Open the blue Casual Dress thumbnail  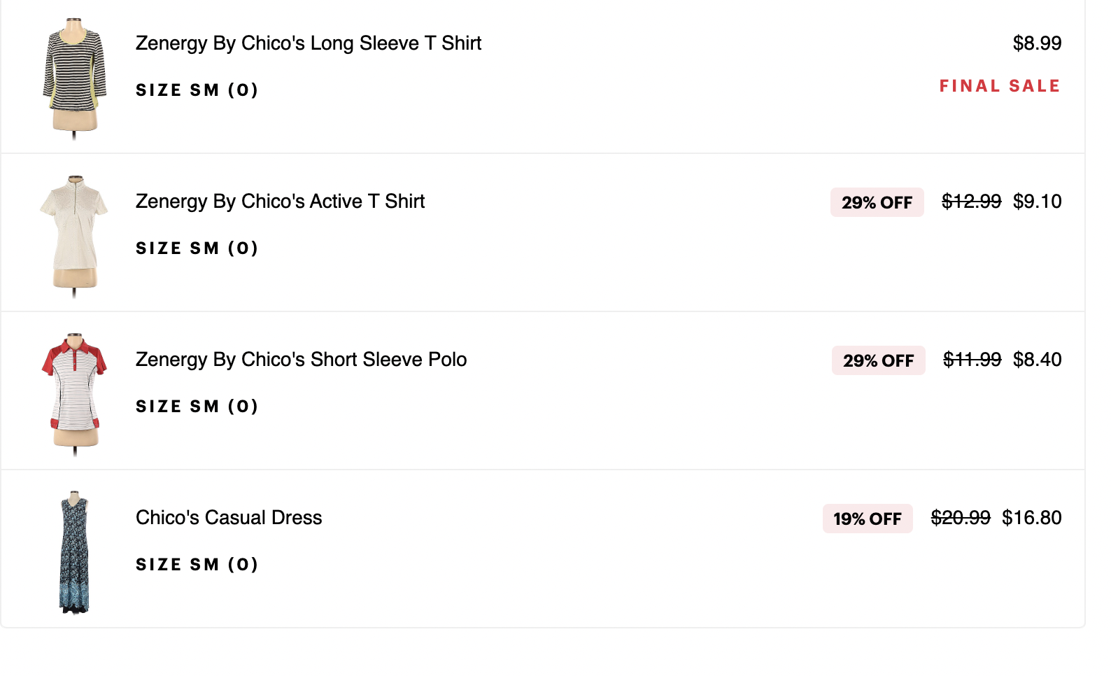tap(74, 553)
